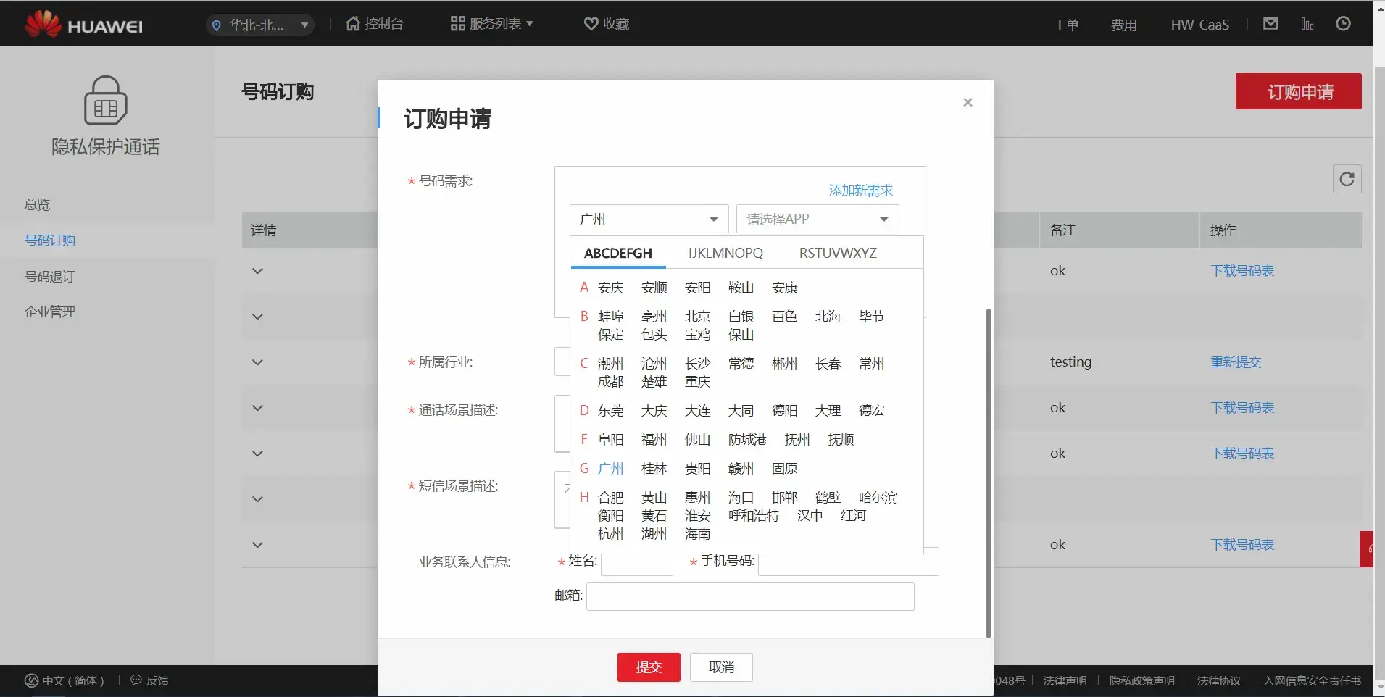Open the clock history icon
The image size is (1385, 697).
(x=1343, y=24)
